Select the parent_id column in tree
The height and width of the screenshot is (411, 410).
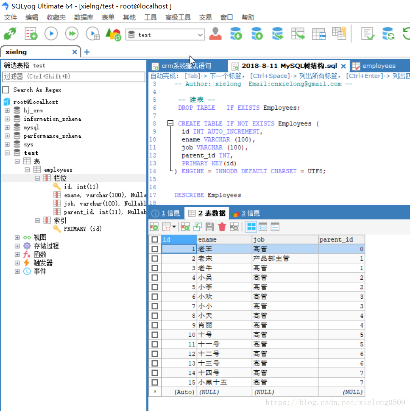point(105,212)
